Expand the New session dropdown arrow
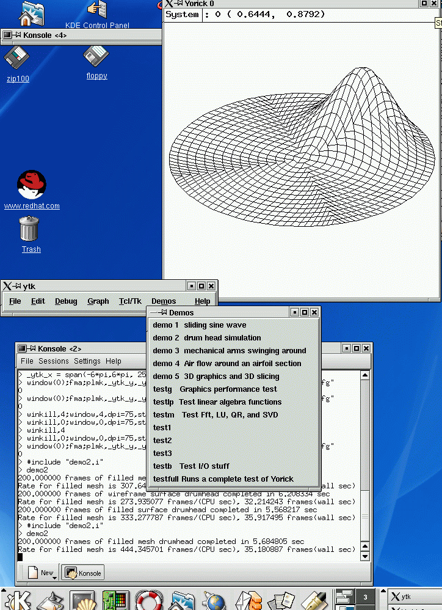The width and height of the screenshot is (442, 610). point(55,576)
